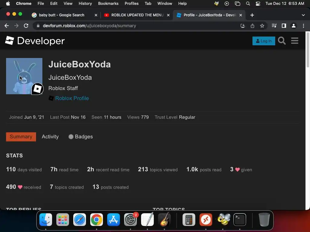Viewport: 310px width, 232px height.
Task: Open the Roblox Profile link
Action: [72, 98]
